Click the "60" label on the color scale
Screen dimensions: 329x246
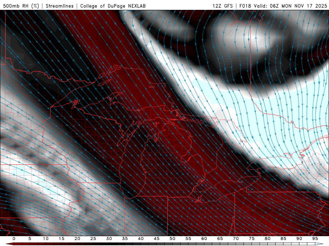point(204,239)
